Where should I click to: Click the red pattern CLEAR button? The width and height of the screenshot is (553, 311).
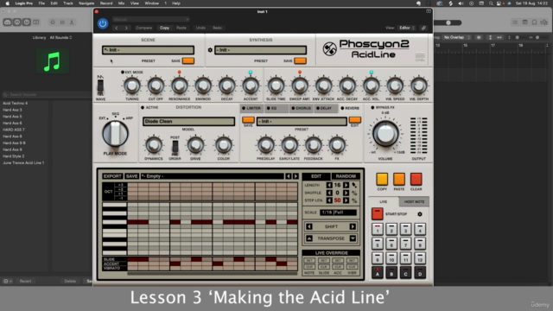coord(416,179)
